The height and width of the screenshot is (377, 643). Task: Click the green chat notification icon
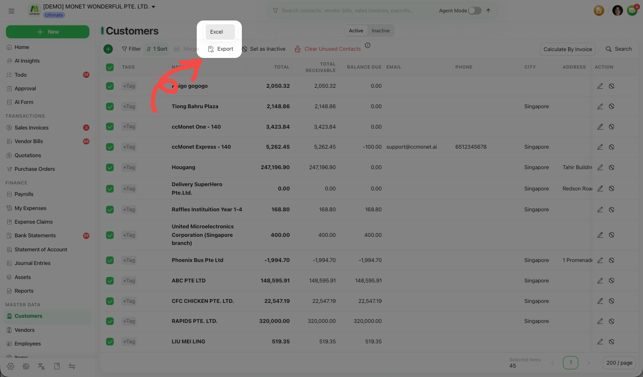click(632, 10)
